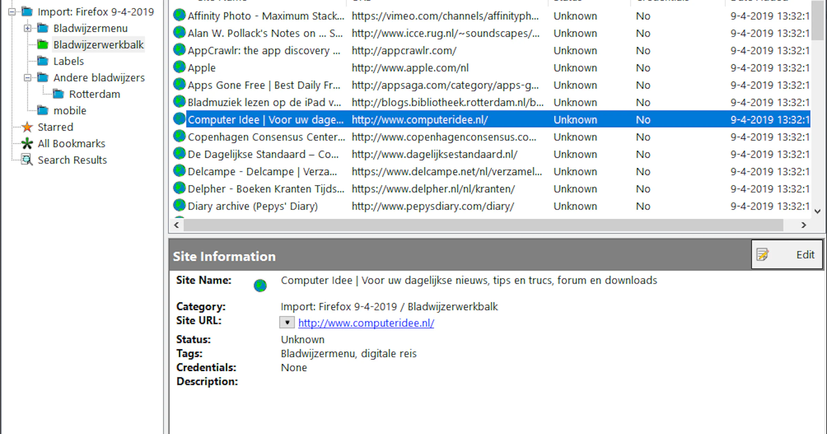Select AppCrawlr: the app discovery bookmark

[x=264, y=51]
